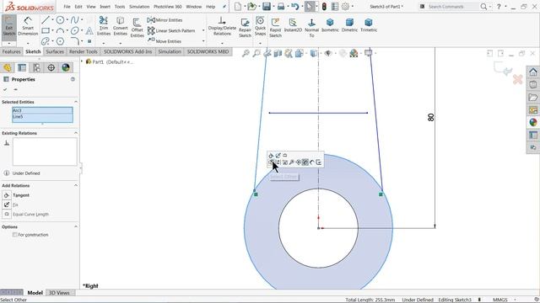Switch to Trimetric view
Viewport: 540px width, 303px height.
369,26
